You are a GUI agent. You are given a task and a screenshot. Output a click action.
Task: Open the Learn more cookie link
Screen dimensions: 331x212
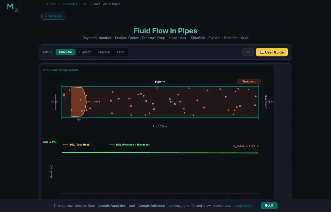click(x=243, y=206)
